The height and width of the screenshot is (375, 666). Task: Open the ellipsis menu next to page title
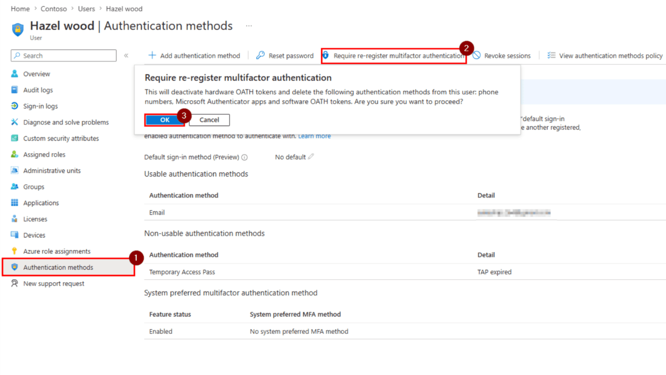coord(249,26)
